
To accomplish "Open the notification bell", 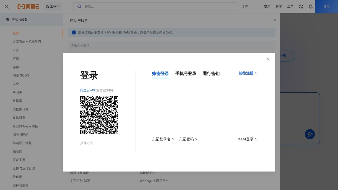I will coord(311,7).
